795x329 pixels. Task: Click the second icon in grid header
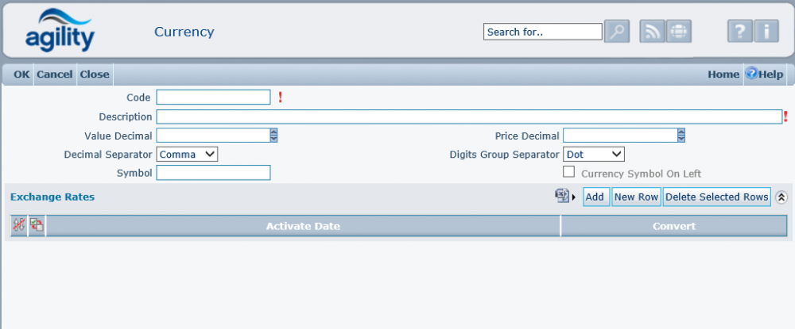pyautogui.click(x=37, y=226)
